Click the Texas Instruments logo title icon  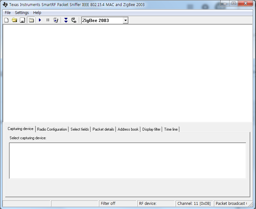[5, 4]
